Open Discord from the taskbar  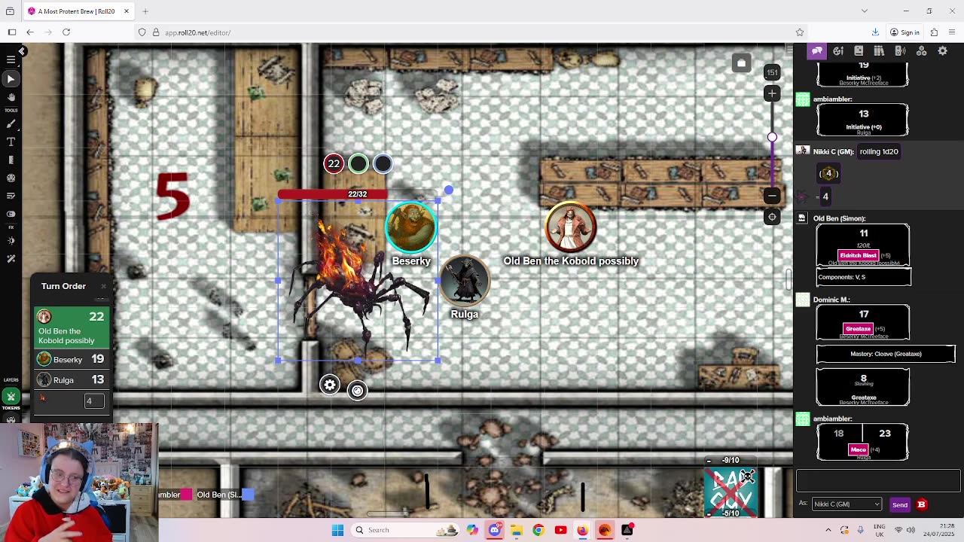click(x=494, y=530)
